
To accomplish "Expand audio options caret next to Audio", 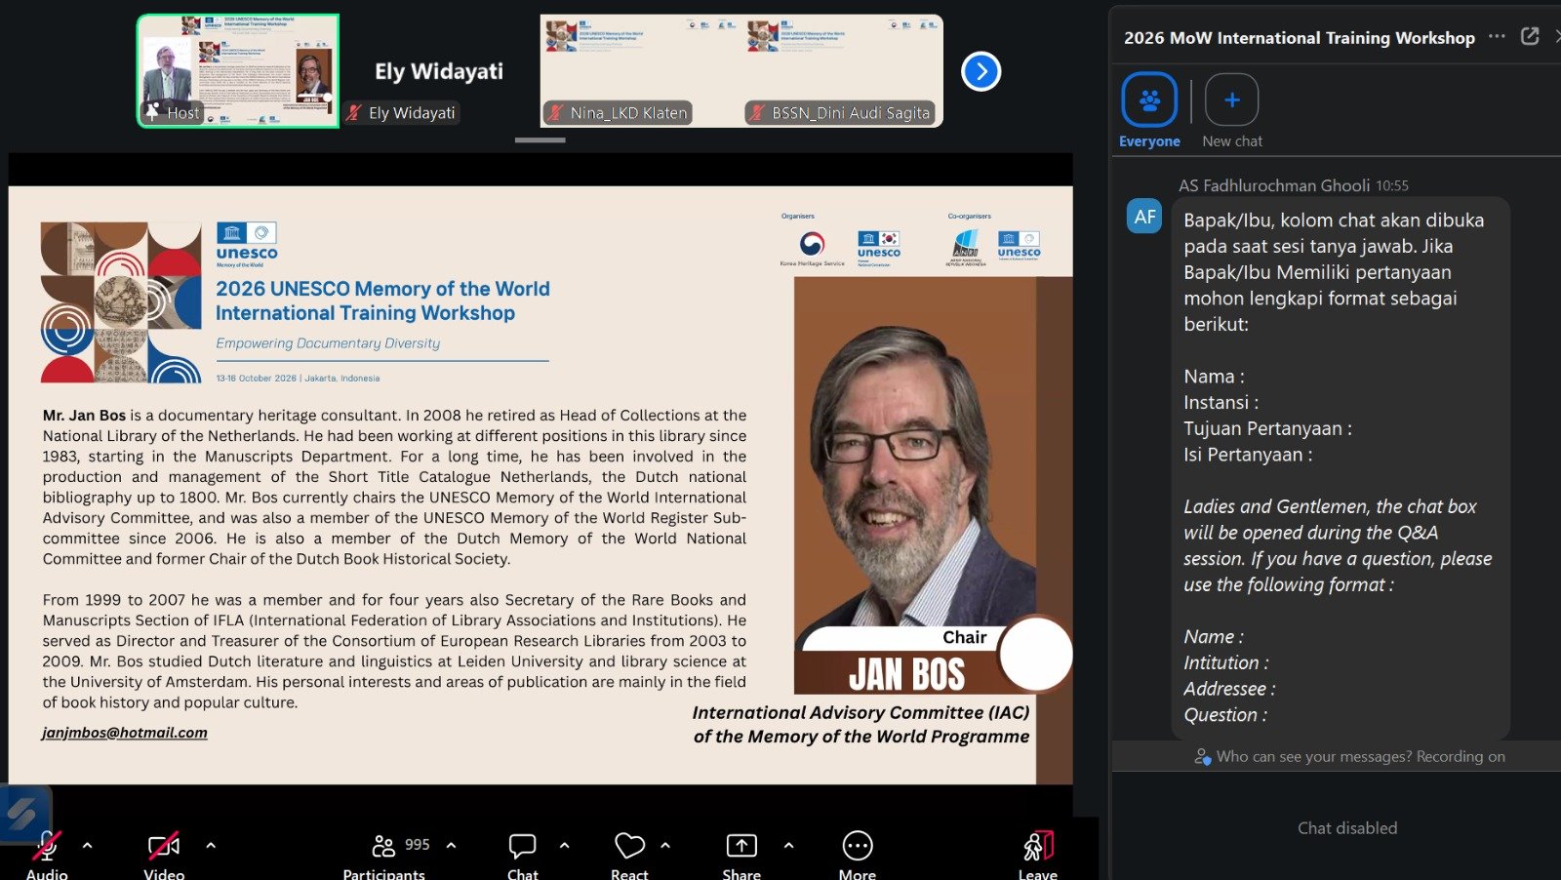I will click(x=88, y=845).
